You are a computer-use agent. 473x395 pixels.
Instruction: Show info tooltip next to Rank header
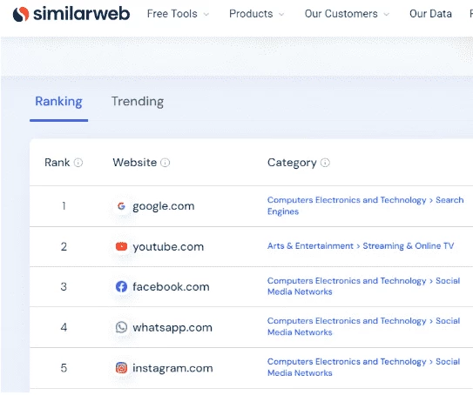(78, 163)
